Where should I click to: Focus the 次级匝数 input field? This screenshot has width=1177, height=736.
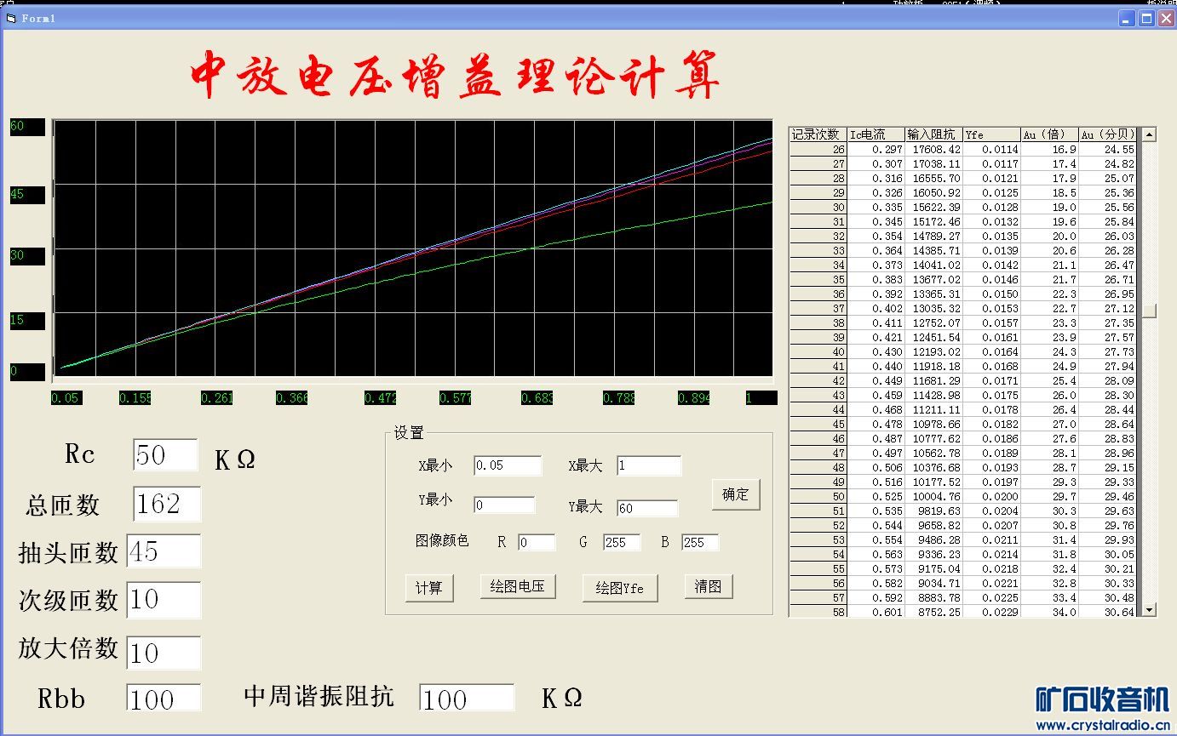[x=164, y=600]
